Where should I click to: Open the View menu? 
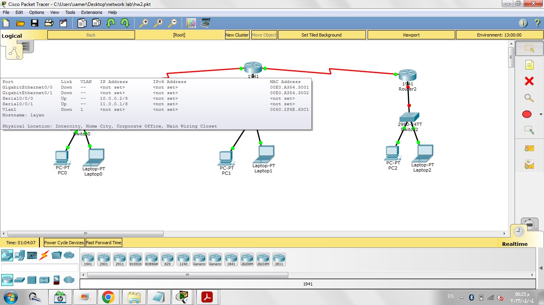pos(55,12)
